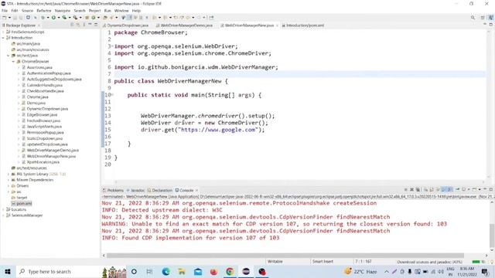Expand the Drivers folder
The height and width of the screenshot is (278, 495).
pyautogui.click(x=9, y=186)
